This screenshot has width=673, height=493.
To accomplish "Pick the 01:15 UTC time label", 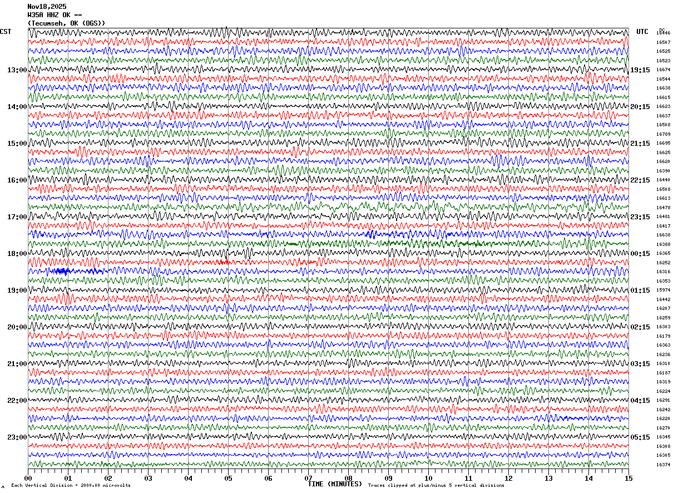I will pyautogui.click(x=640, y=290).
